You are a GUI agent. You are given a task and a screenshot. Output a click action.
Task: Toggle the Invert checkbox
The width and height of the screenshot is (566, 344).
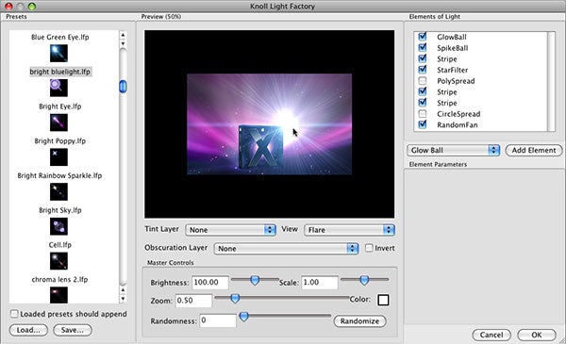click(369, 248)
